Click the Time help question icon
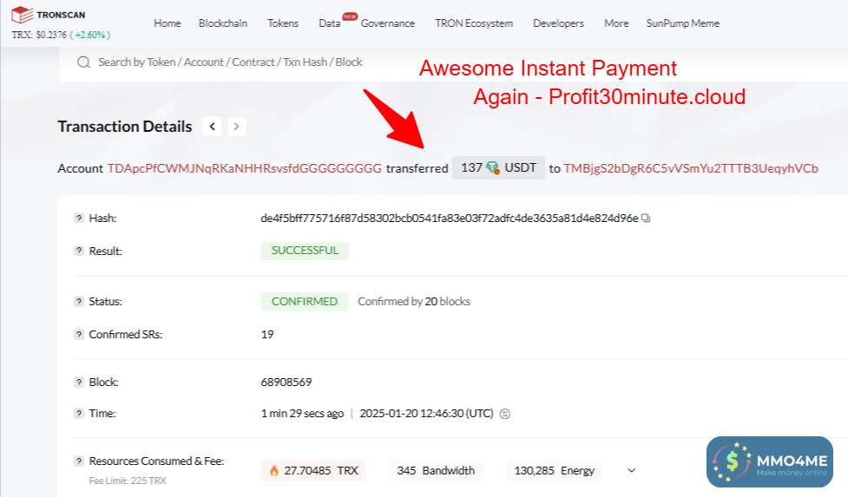848x497 pixels. pos(79,413)
